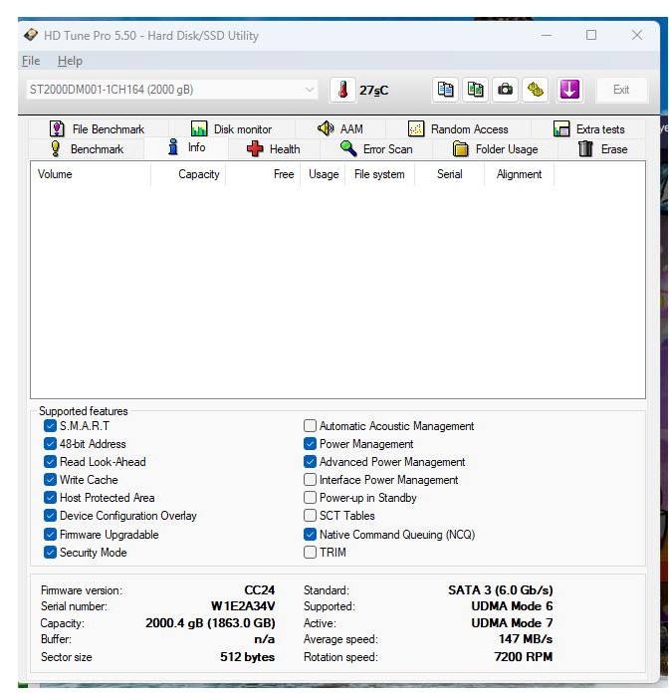This screenshot has height=693, width=669.
Task: Click the purple down-arrow minimize-to-tray icon
Action: (568, 90)
